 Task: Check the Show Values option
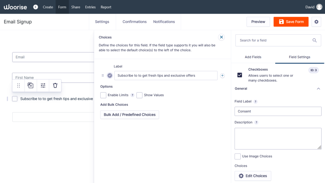click(x=139, y=95)
